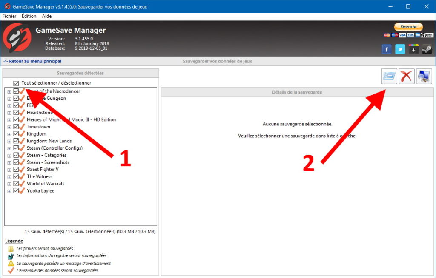Click the yellow warning icon in the legend
The height and width of the screenshot is (278, 436).
click(11, 263)
